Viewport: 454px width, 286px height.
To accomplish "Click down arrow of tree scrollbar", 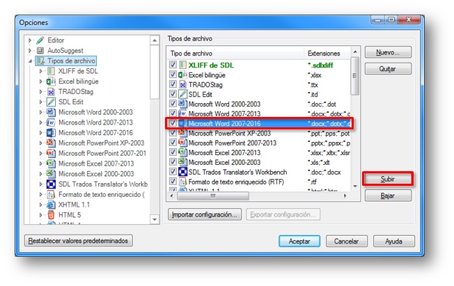I will point(155,220).
